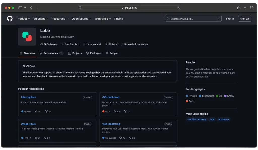Click the Sign up button

(x=244, y=19)
